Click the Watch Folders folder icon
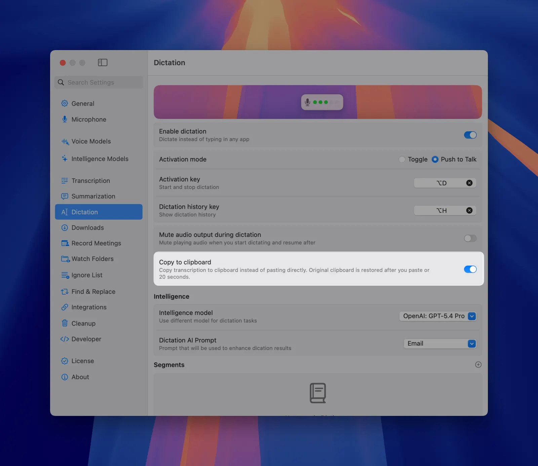This screenshot has height=466, width=538. click(x=65, y=259)
